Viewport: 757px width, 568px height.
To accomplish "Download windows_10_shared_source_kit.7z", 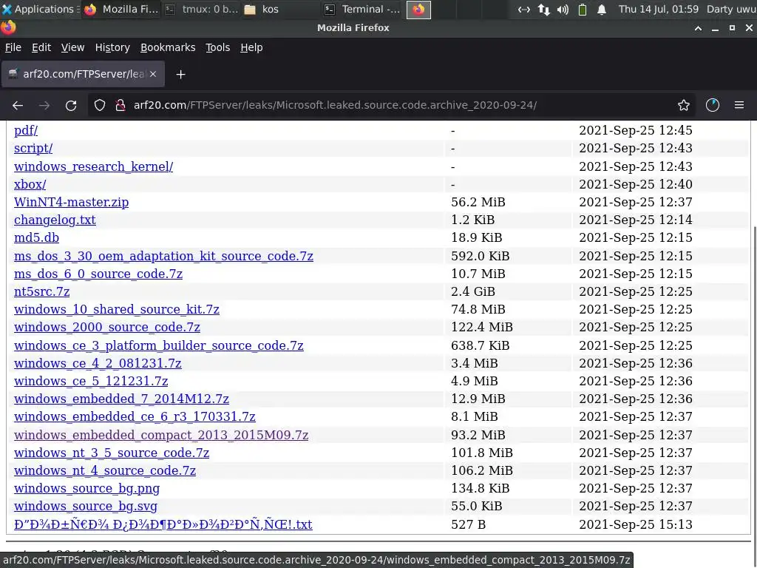I will (116, 309).
